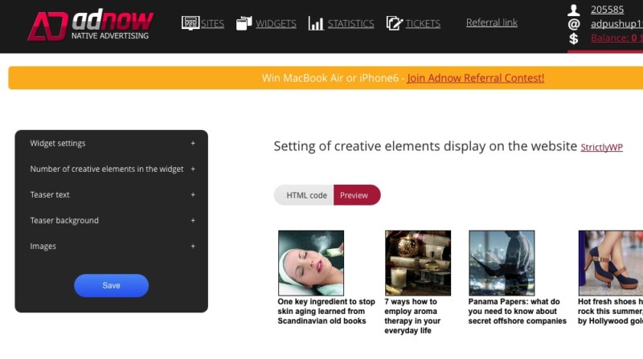Click the Panama Papers businessman thumbnail
Viewport: 643px width, 359px height.
[x=502, y=263]
